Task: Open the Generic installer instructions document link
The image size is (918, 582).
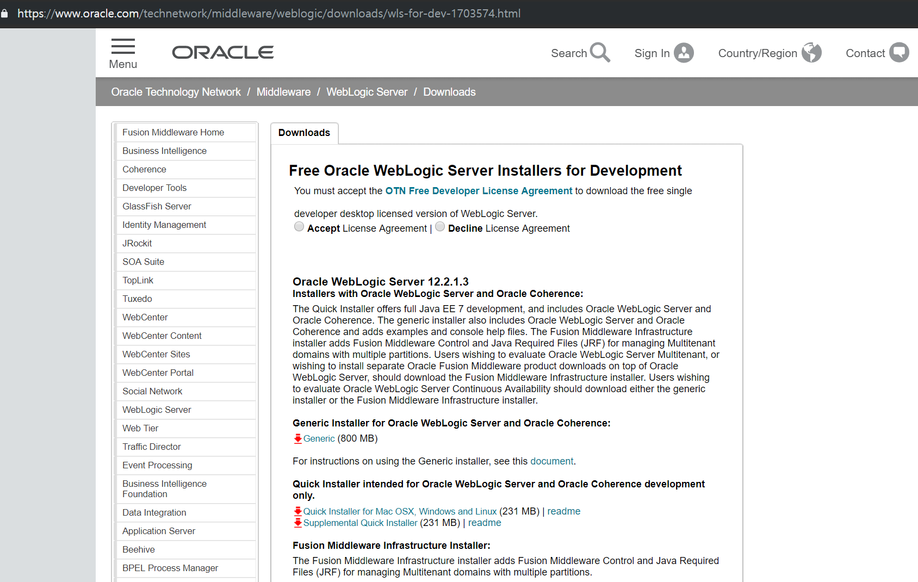Action: coord(551,461)
